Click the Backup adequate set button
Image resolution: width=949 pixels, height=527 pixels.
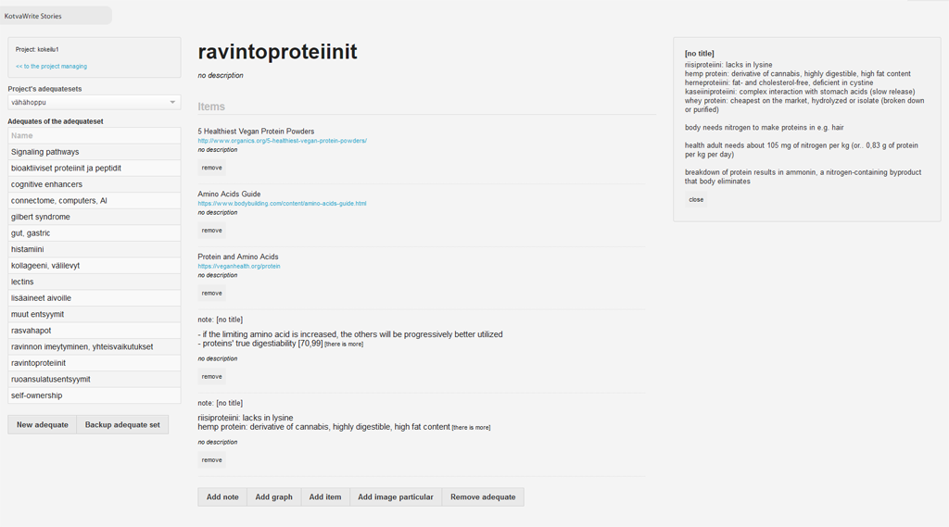click(122, 425)
